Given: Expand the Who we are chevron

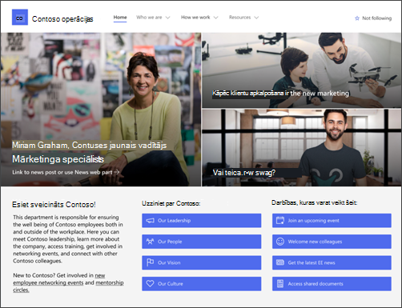Looking at the screenshot, I should point(167,18).
